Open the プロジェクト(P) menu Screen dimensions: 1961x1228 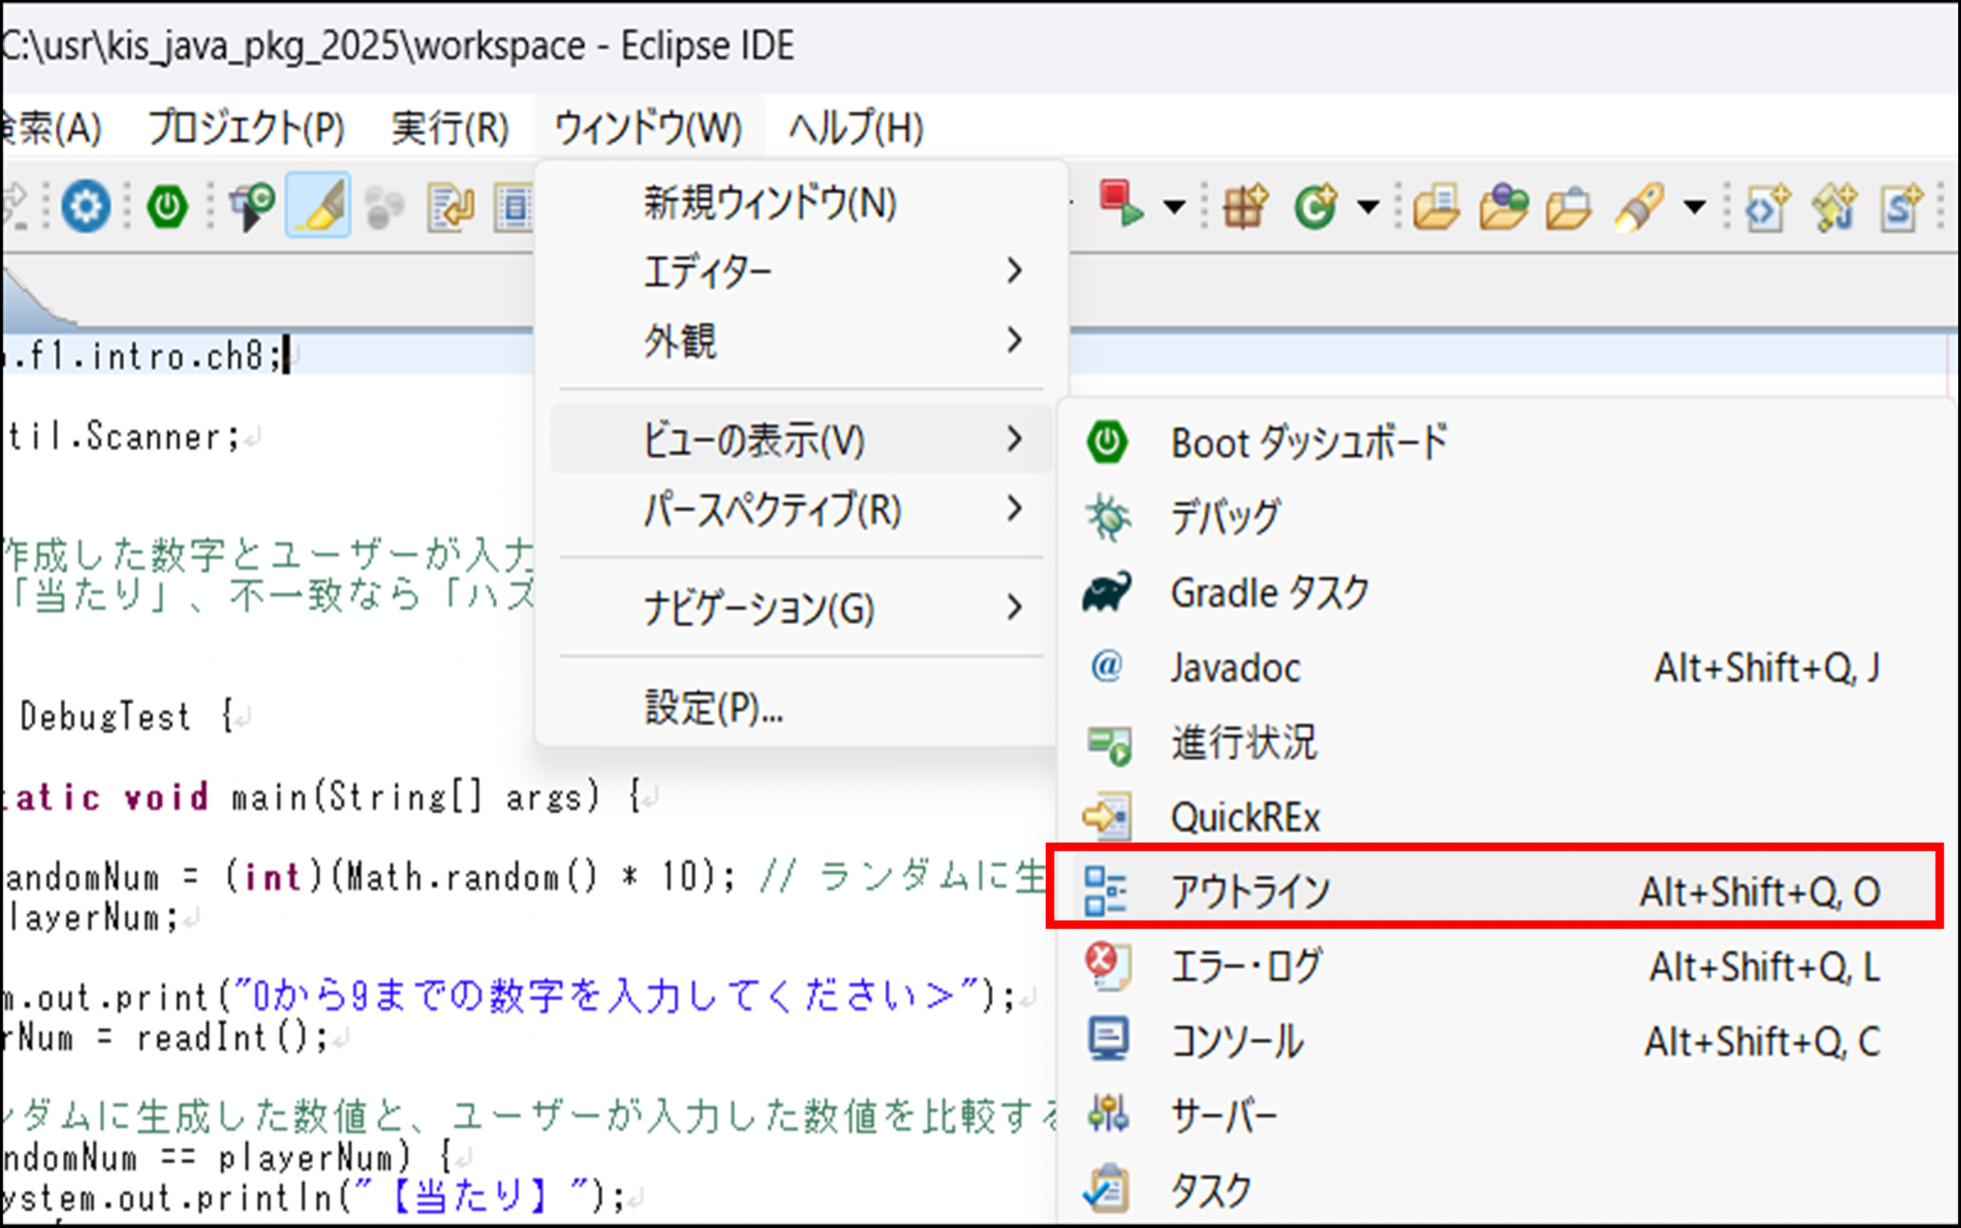coord(246,128)
